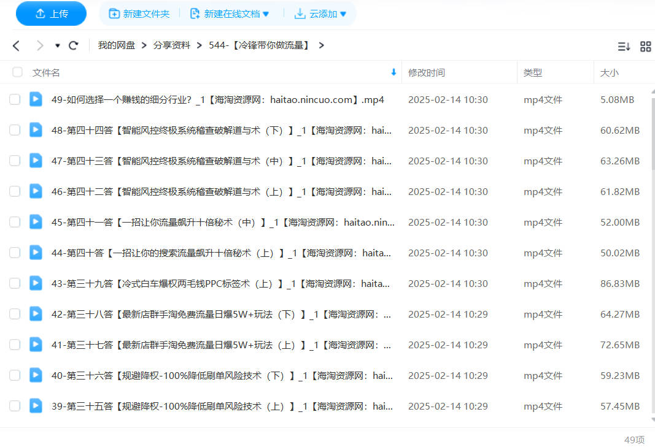
Task: Check the box for file 49-如何选择一个赚钱的细分行业
Action: pos(15,99)
